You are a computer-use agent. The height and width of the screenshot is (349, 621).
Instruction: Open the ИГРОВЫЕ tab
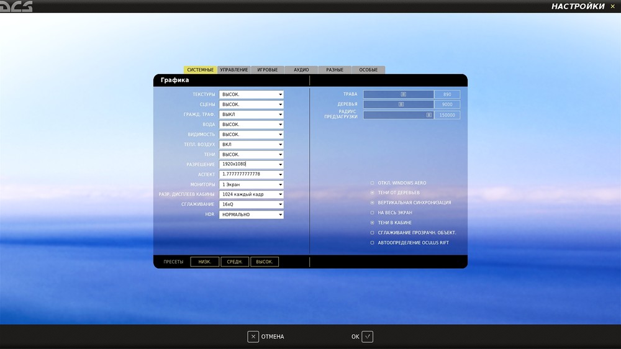click(x=267, y=70)
